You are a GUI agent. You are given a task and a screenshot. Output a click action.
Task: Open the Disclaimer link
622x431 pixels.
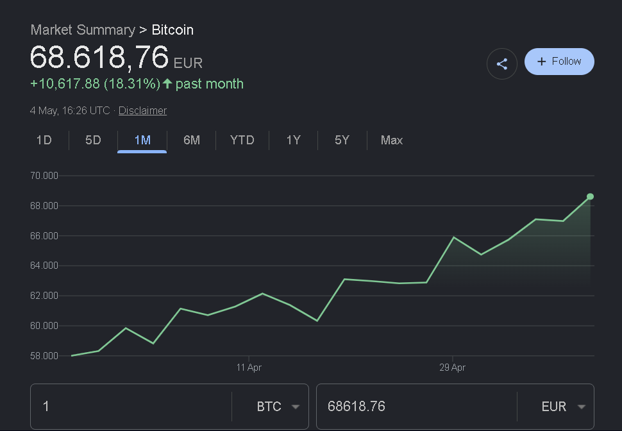click(142, 111)
